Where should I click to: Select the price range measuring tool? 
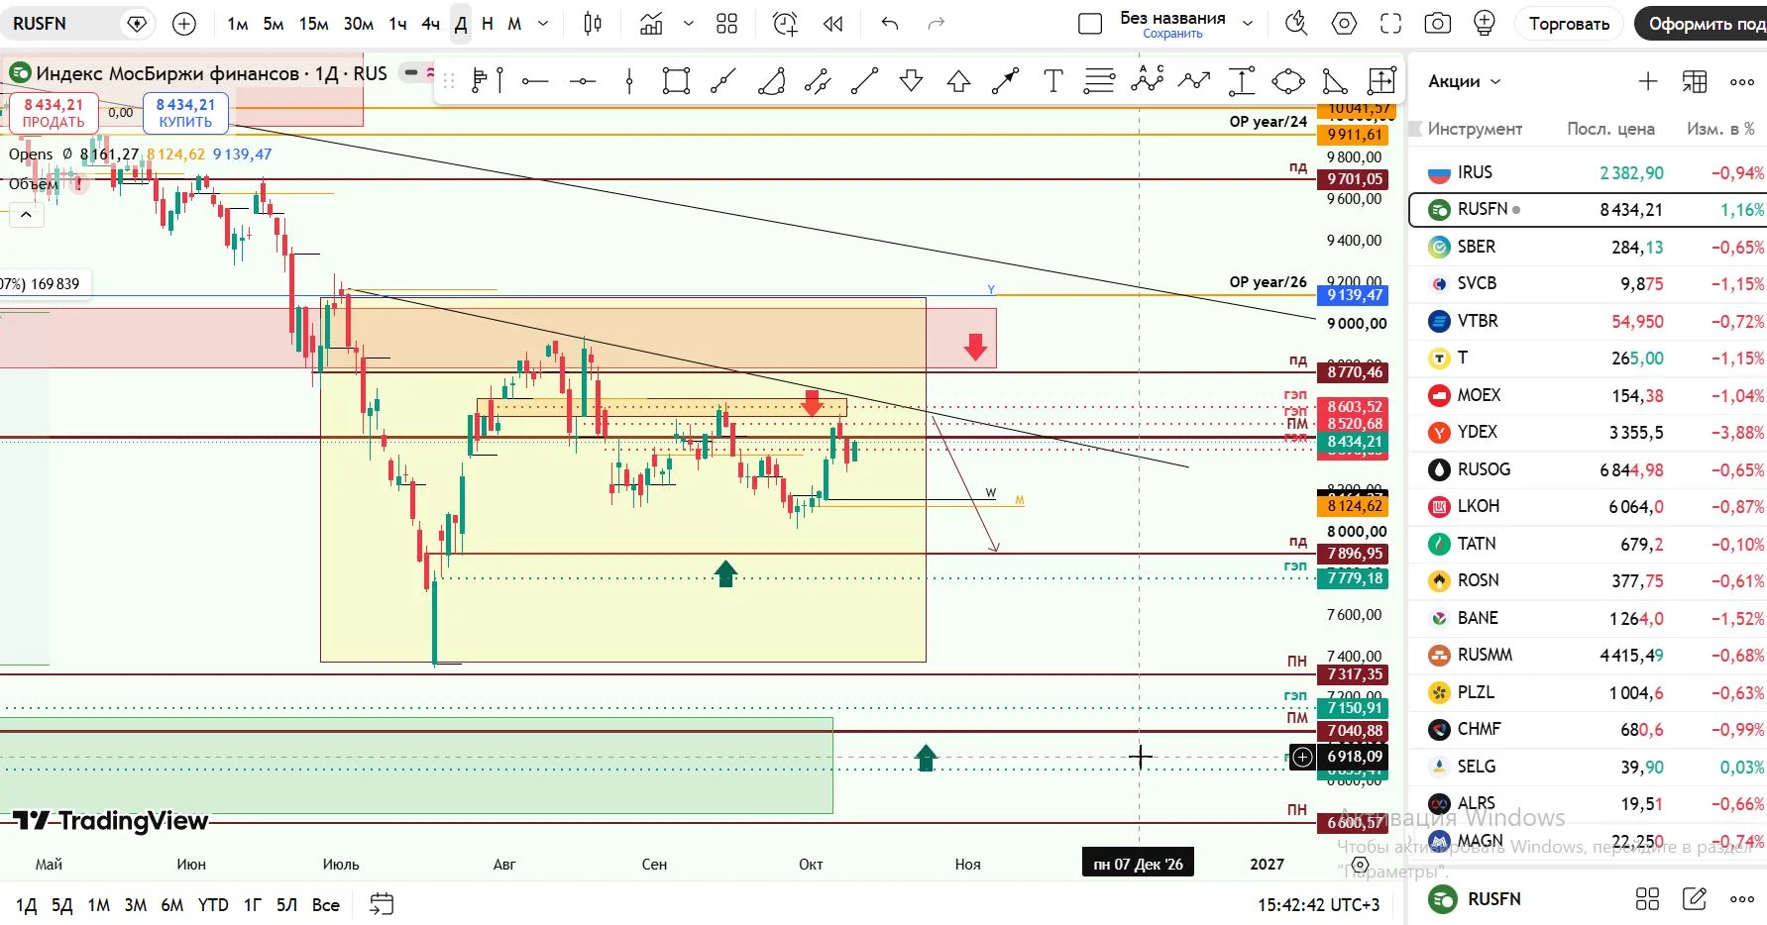coord(1241,81)
